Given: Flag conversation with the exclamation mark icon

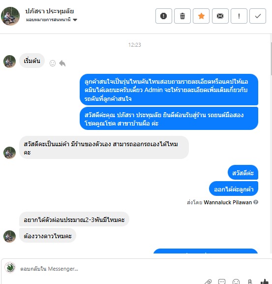Looking at the screenshot, I should click(239, 16).
